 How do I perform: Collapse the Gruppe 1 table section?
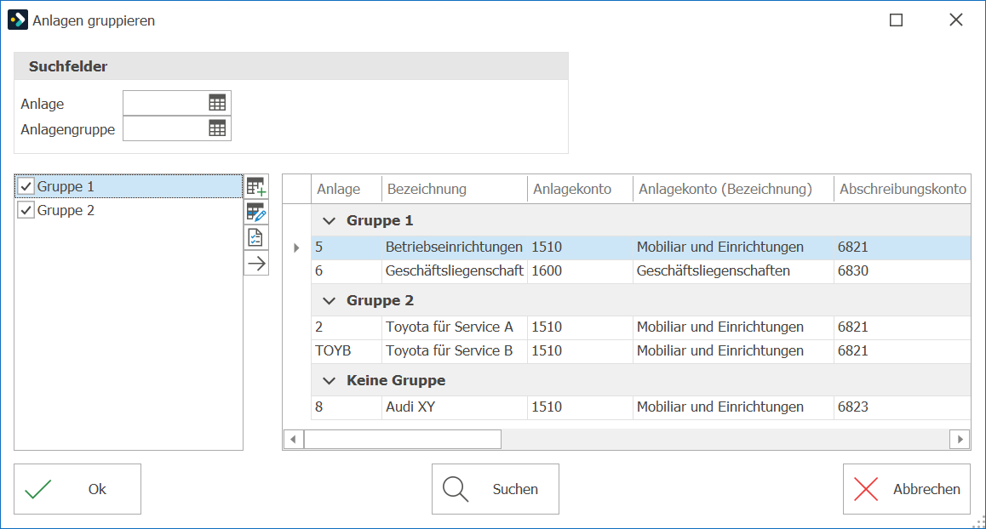(x=329, y=221)
